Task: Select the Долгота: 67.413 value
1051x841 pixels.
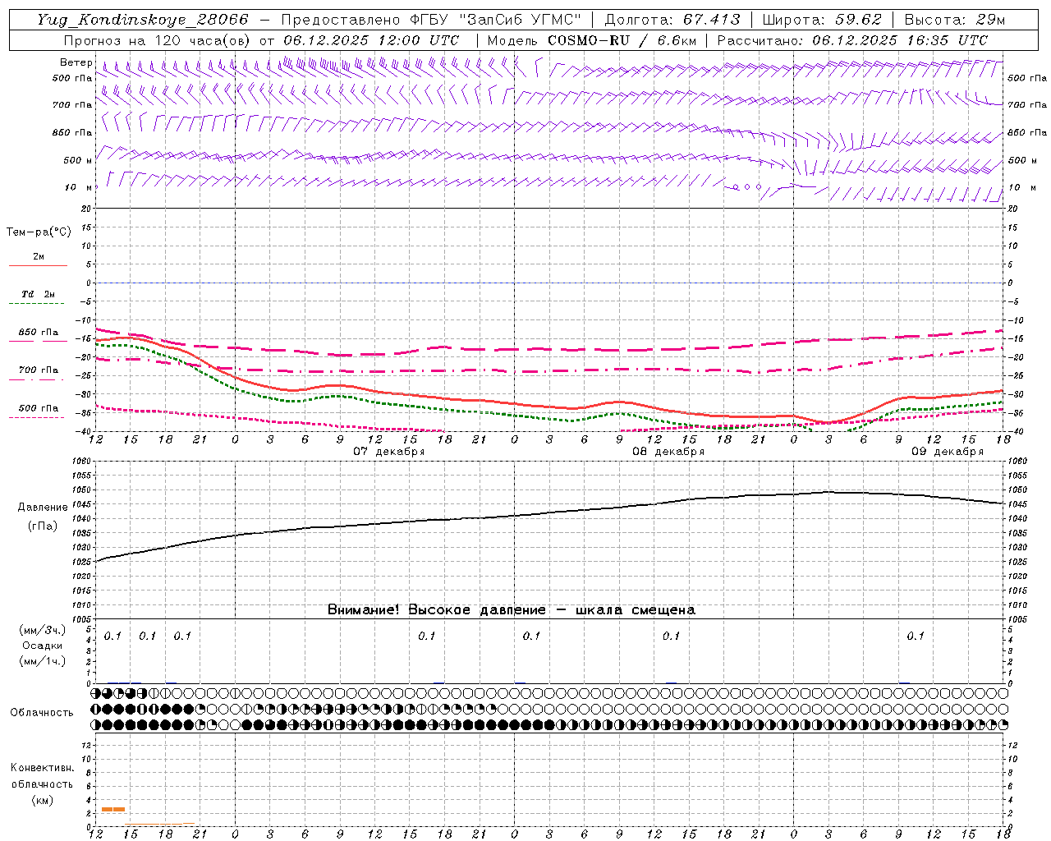Action: point(672,20)
